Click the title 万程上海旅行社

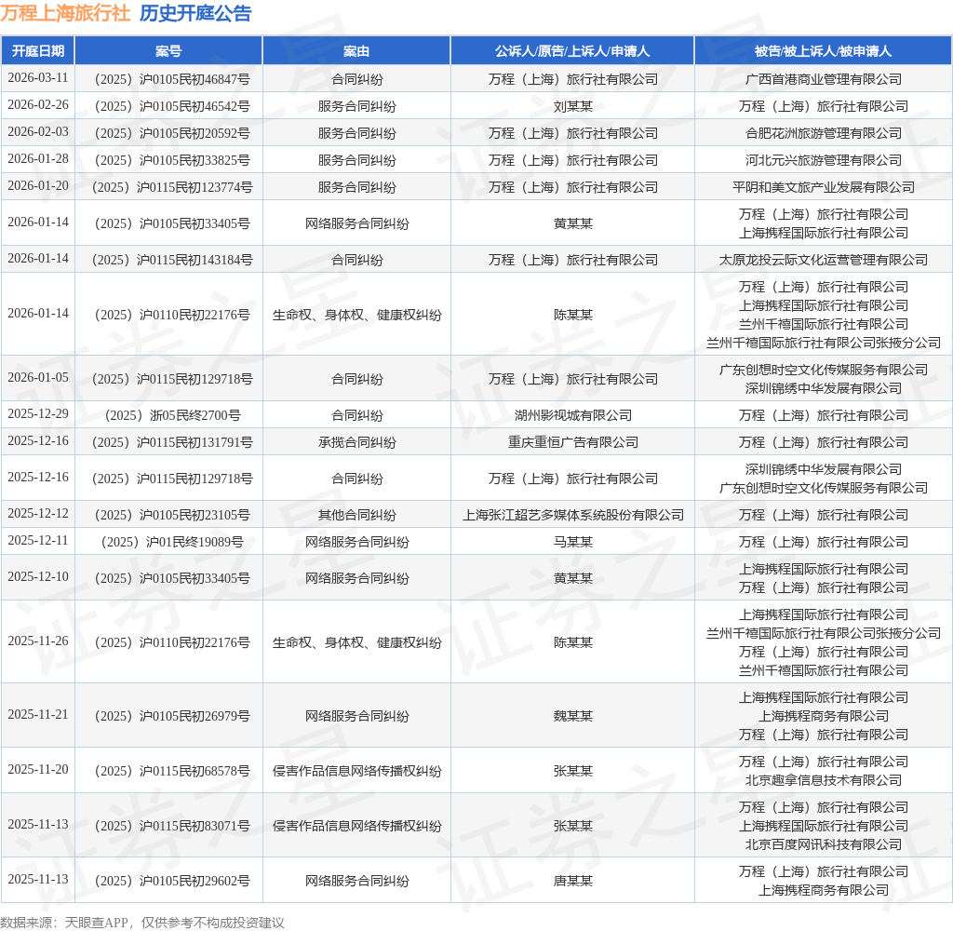[x=65, y=13]
